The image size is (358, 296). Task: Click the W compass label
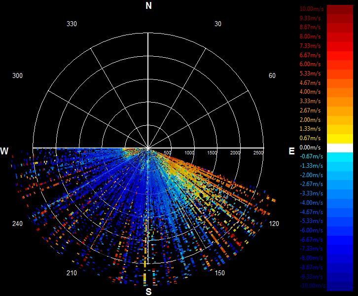pos(4,151)
